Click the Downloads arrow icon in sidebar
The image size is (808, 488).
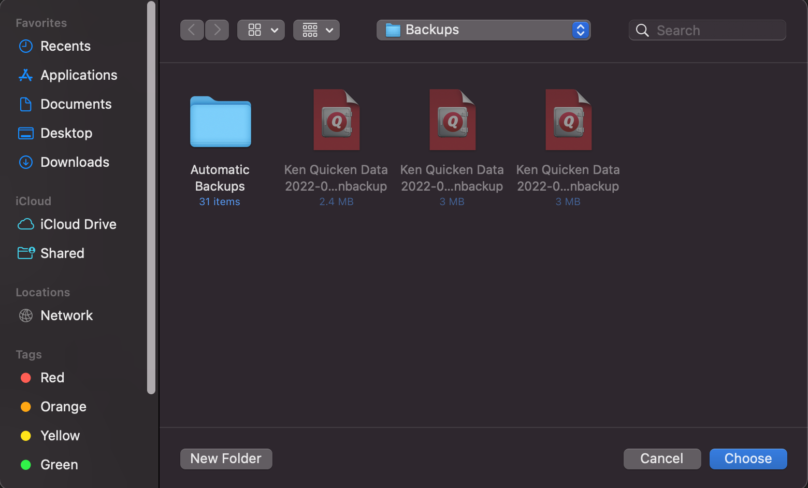click(x=26, y=162)
